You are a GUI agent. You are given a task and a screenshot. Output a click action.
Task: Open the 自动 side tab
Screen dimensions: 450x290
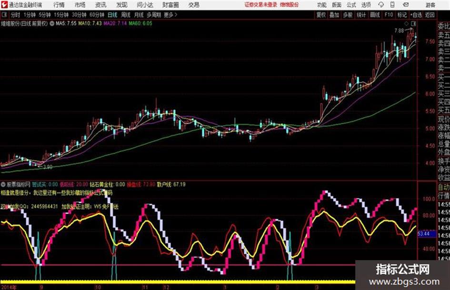pyautogui.click(x=444, y=187)
